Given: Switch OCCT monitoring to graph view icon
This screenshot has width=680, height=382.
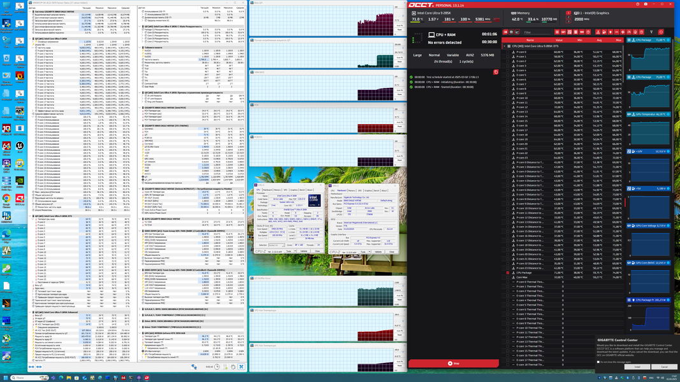Looking at the screenshot, I should point(517,32).
